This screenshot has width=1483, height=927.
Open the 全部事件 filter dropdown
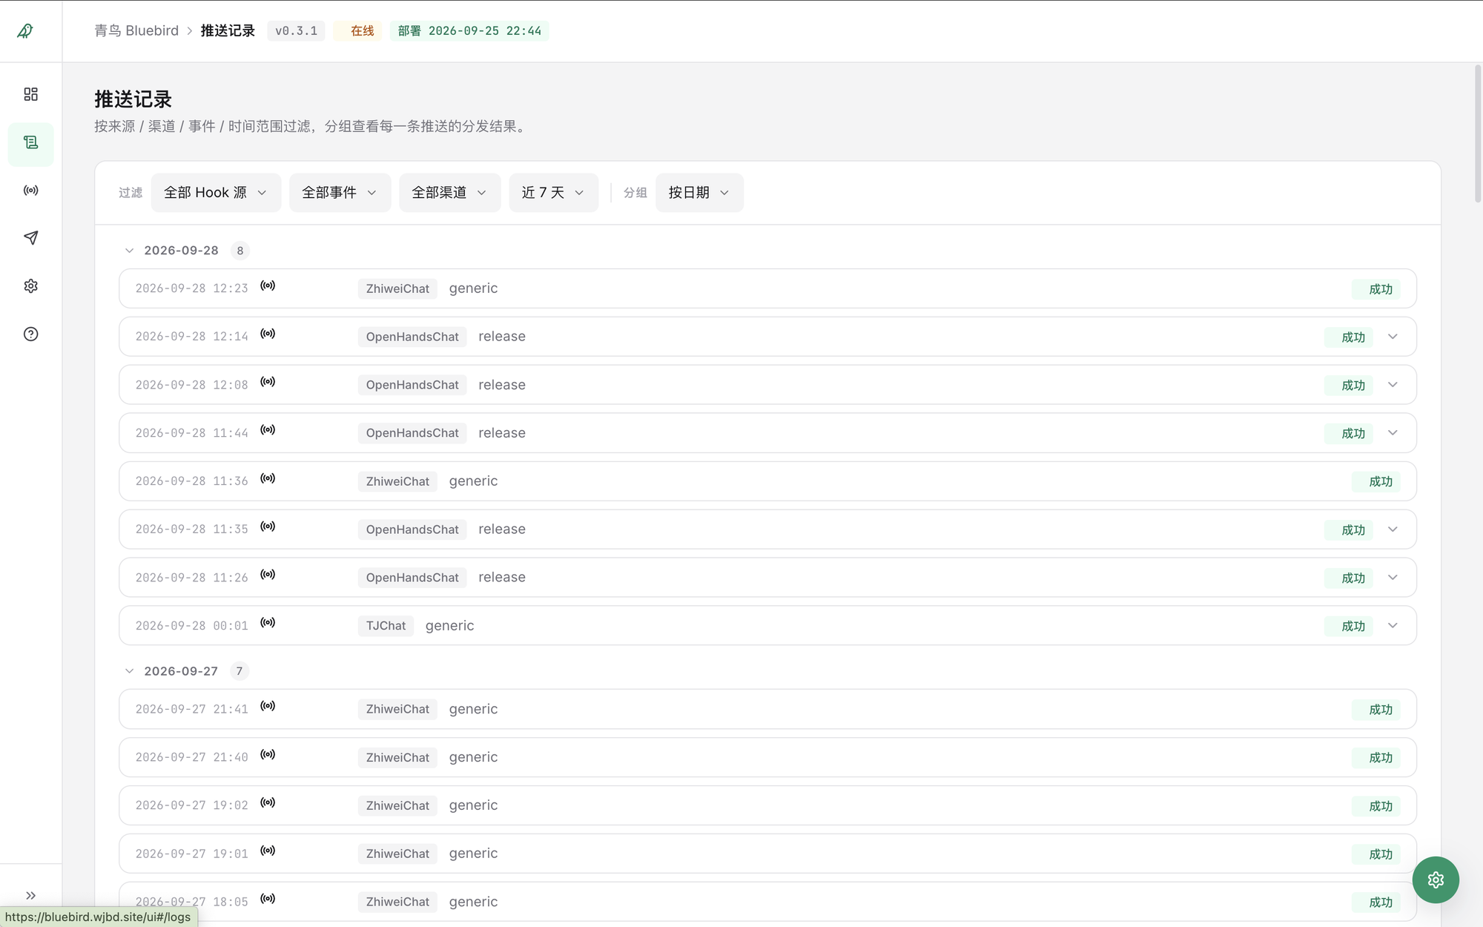340,193
